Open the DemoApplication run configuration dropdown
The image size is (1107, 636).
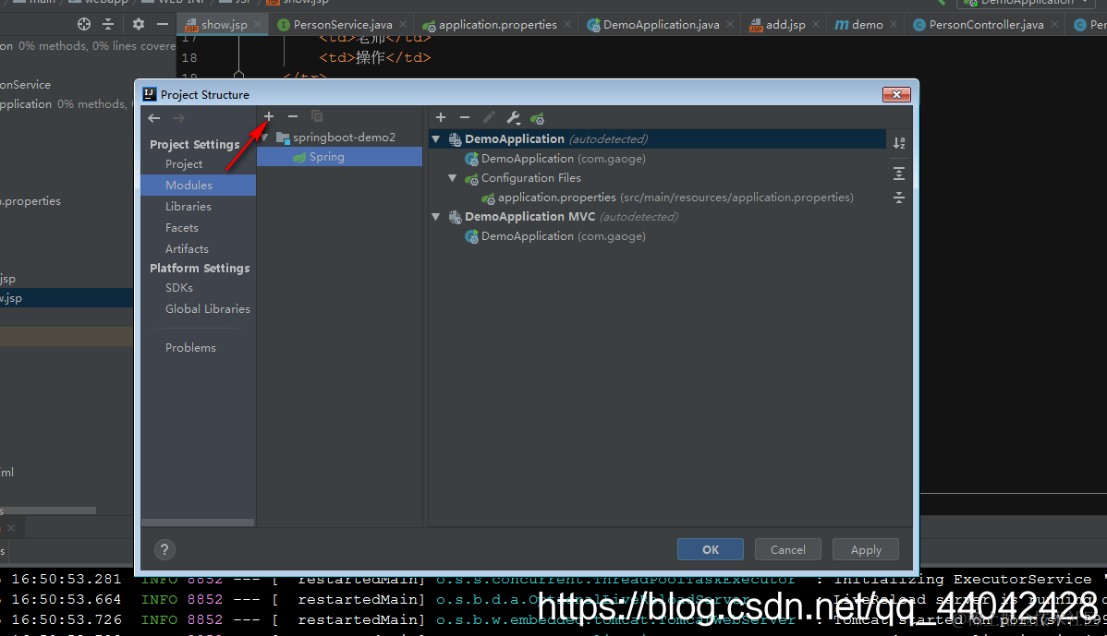pos(1028,3)
